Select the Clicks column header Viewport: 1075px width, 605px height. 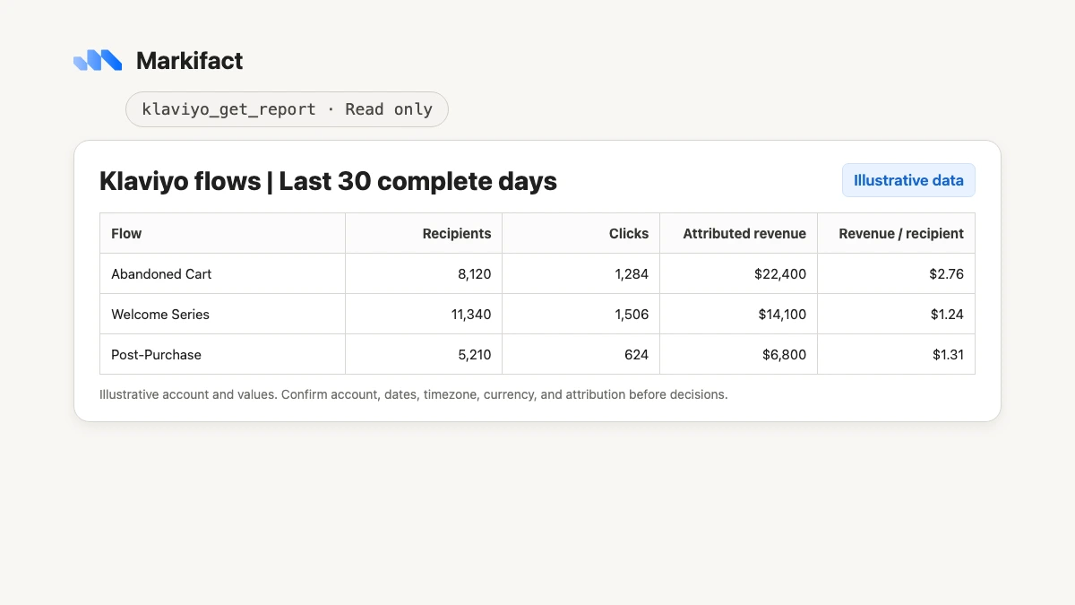581,233
